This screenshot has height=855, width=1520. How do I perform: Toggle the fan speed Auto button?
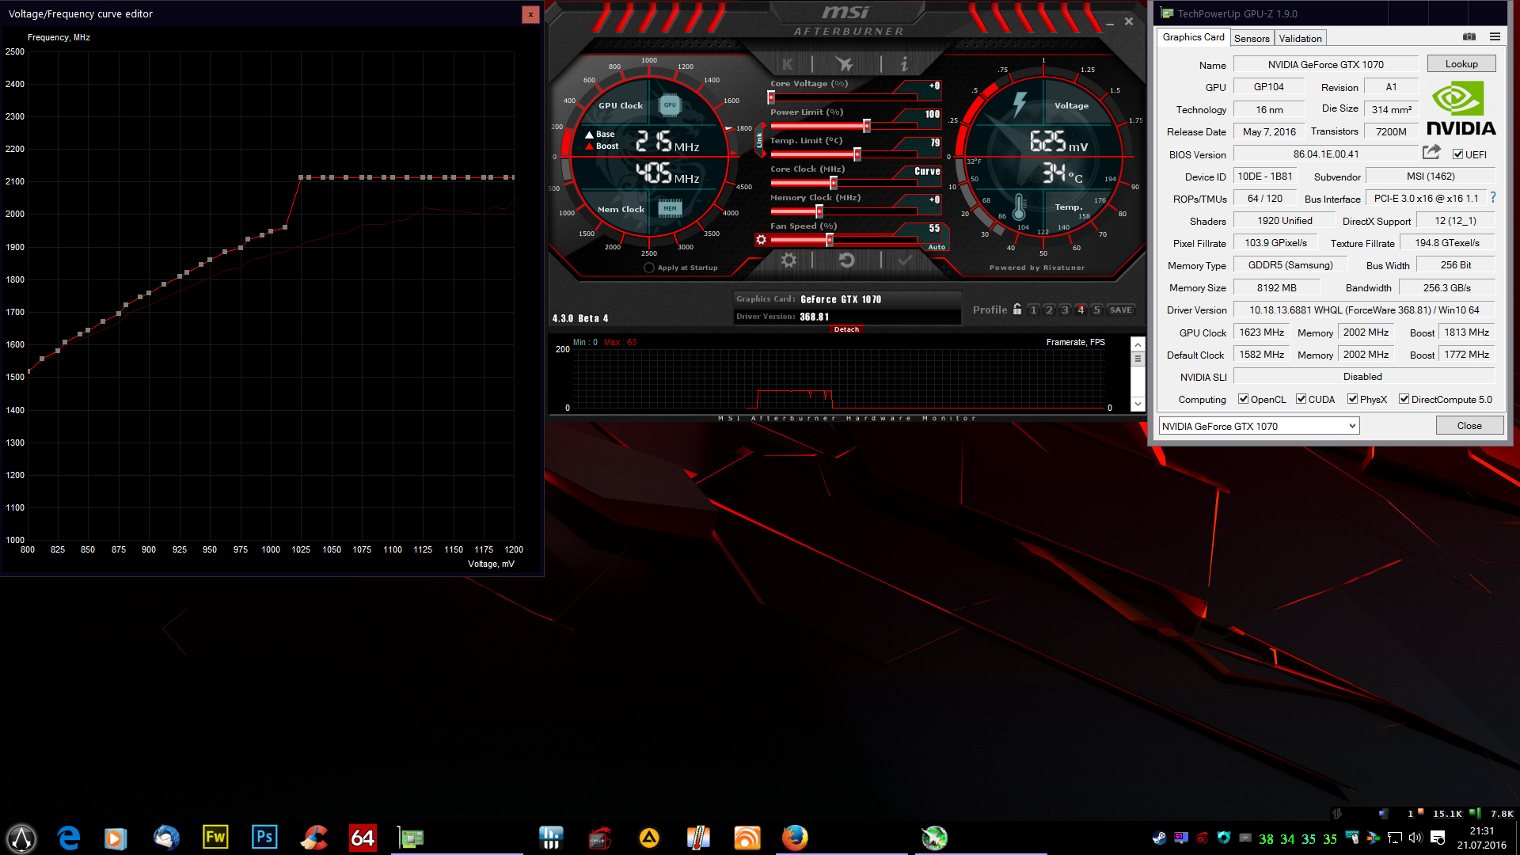tap(937, 247)
